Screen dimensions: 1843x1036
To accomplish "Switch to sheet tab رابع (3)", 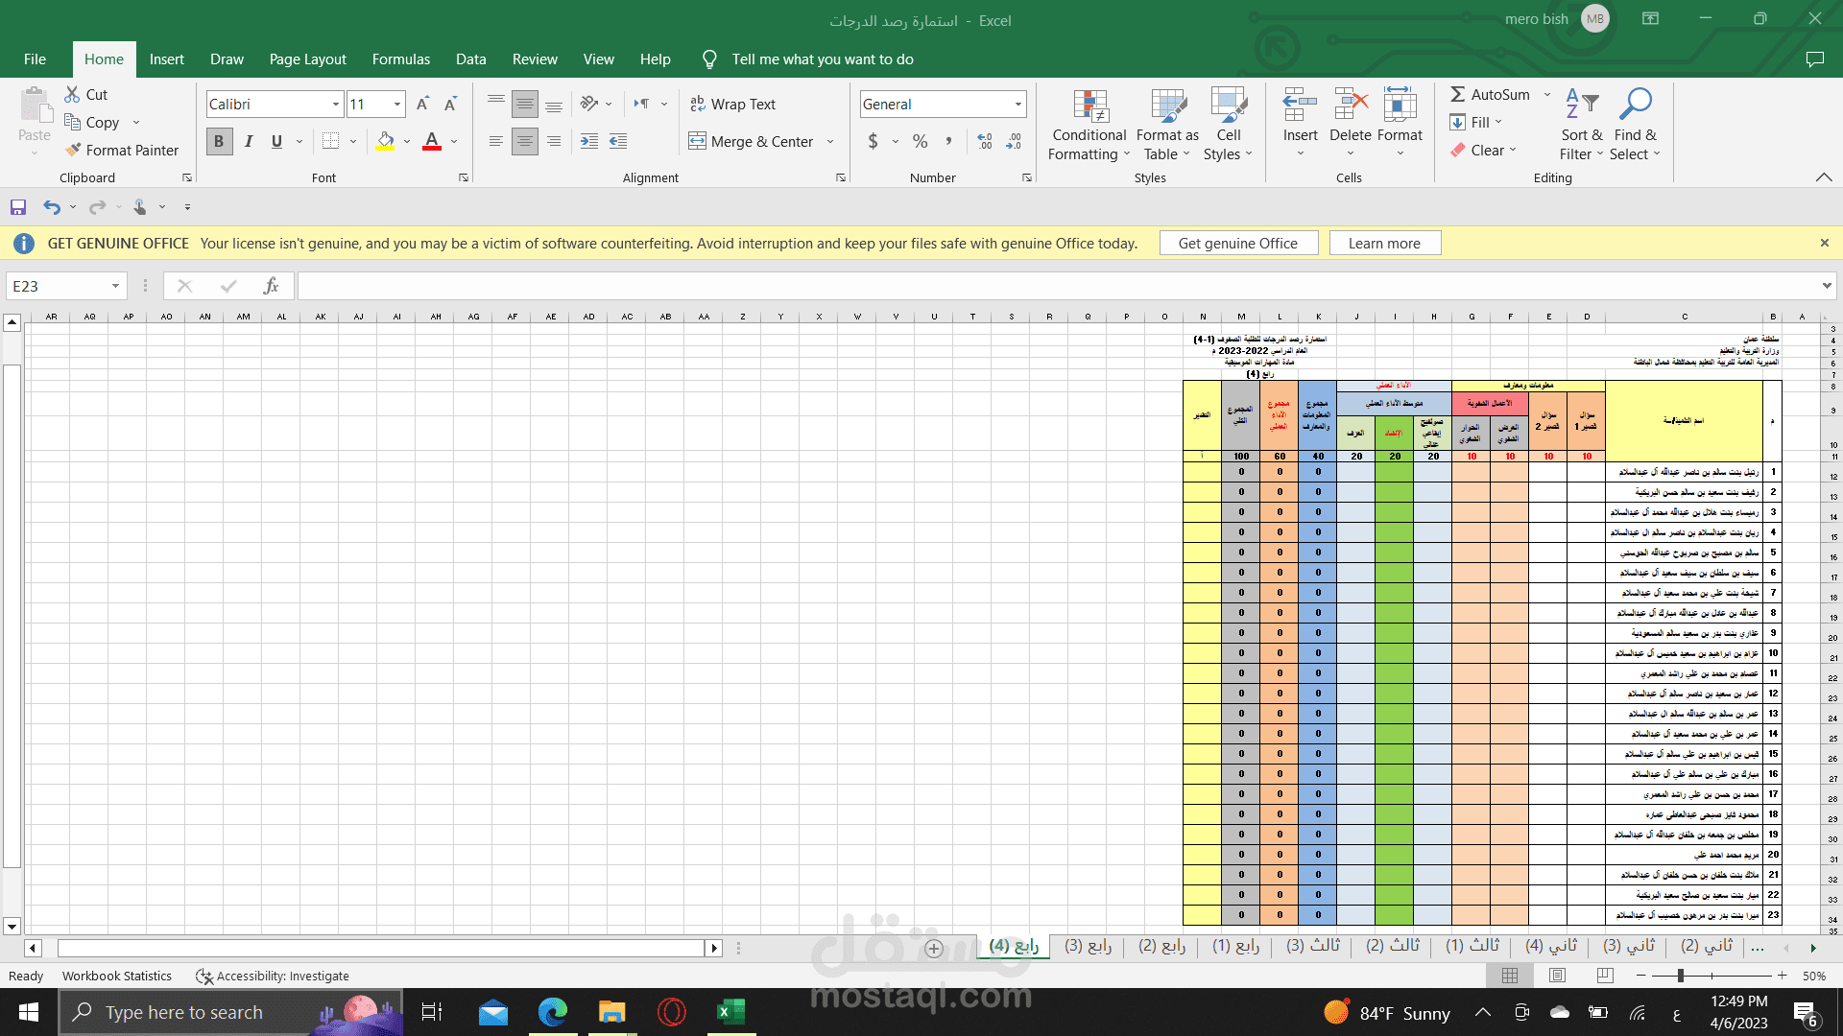I will [x=1088, y=946].
